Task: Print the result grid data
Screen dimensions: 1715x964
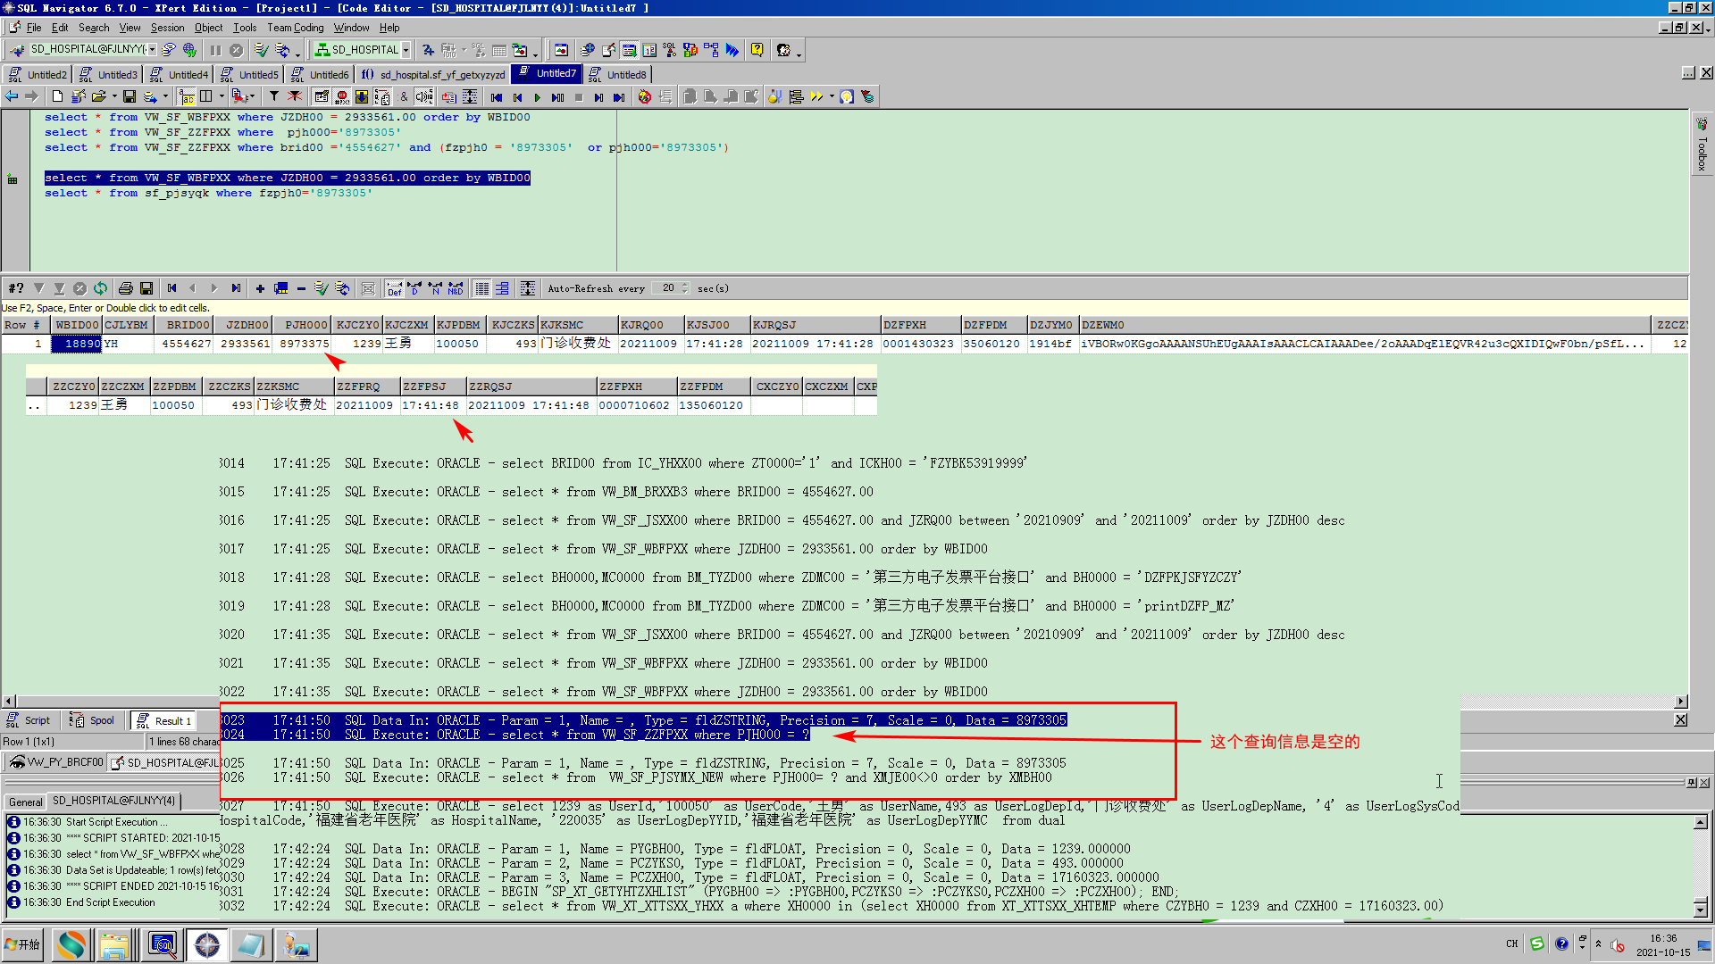Action: pos(125,288)
